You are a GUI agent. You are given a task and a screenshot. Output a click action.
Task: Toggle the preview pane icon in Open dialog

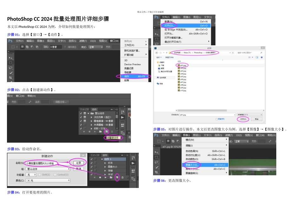click(257, 57)
